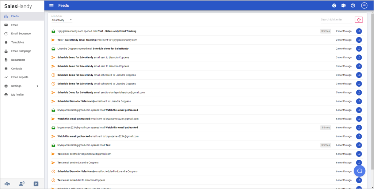Focus the Search & hit enter field
The image size is (374, 189).
pos(336,20)
